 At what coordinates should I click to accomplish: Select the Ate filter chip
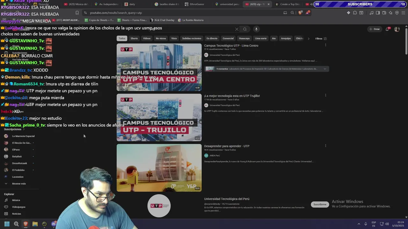click(x=274, y=38)
